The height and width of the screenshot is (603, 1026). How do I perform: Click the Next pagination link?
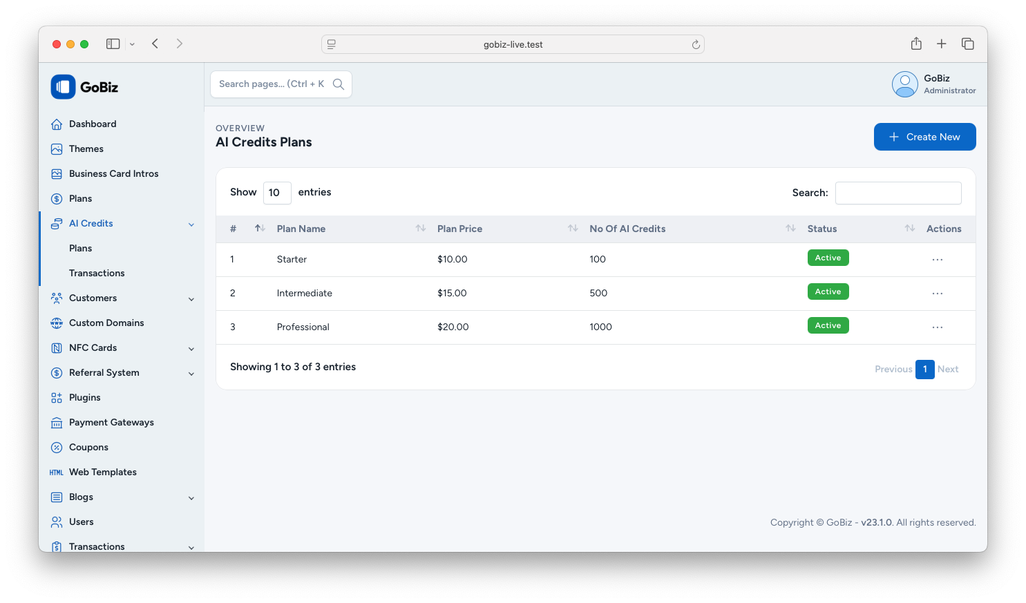pos(948,370)
